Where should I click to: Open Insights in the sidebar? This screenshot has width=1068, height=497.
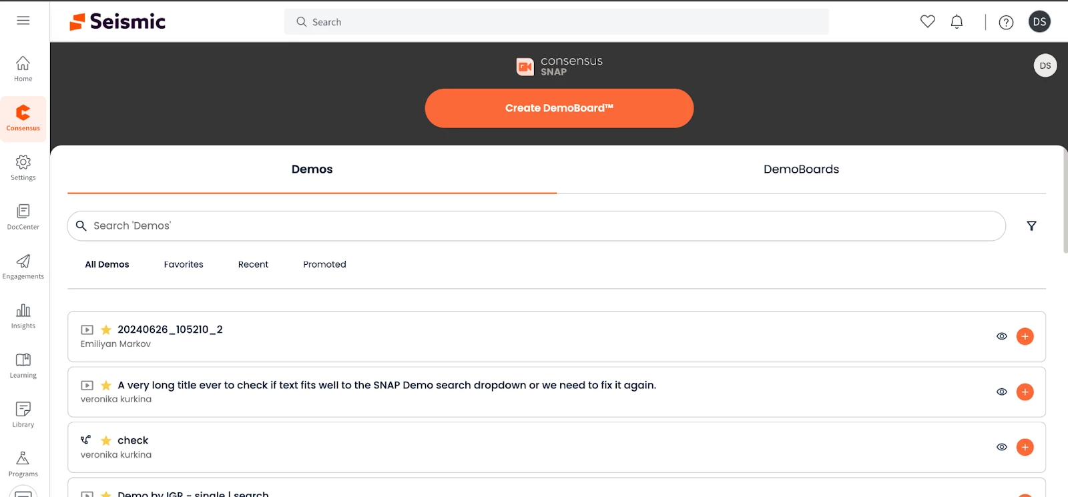coord(23,316)
